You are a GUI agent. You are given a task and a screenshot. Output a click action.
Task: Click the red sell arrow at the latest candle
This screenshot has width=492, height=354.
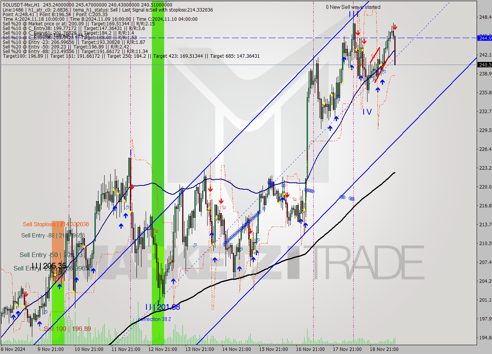[x=395, y=27]
